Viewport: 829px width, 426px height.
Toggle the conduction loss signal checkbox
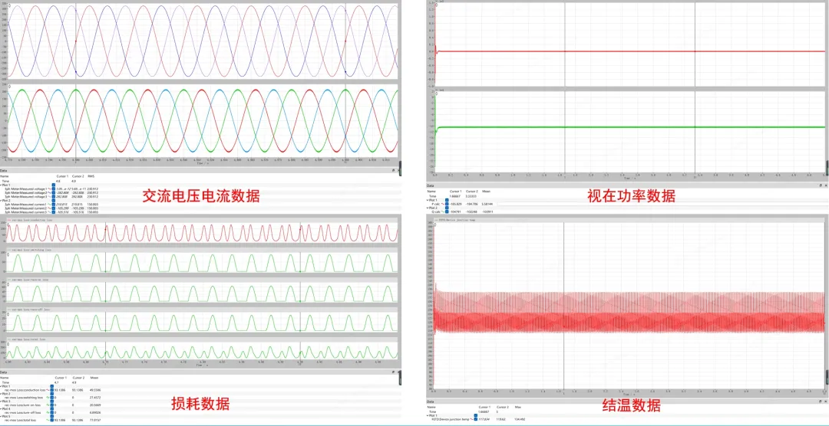pos(52,390)
